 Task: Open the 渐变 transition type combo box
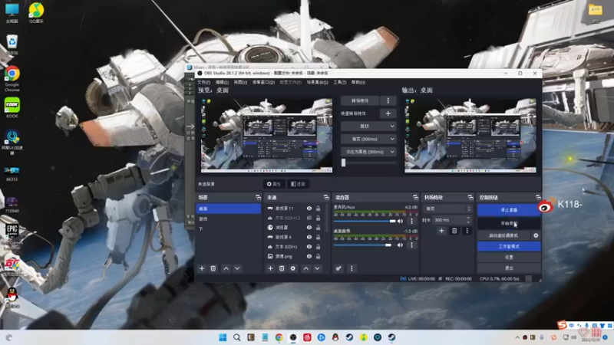click(x=447, y=209)
